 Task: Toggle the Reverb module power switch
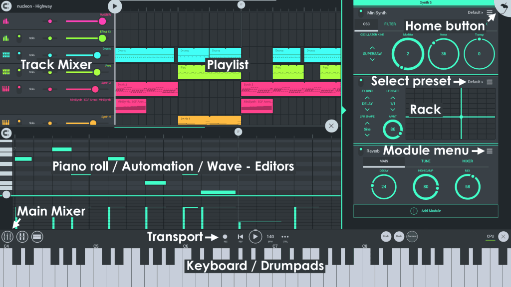(360, 150)
